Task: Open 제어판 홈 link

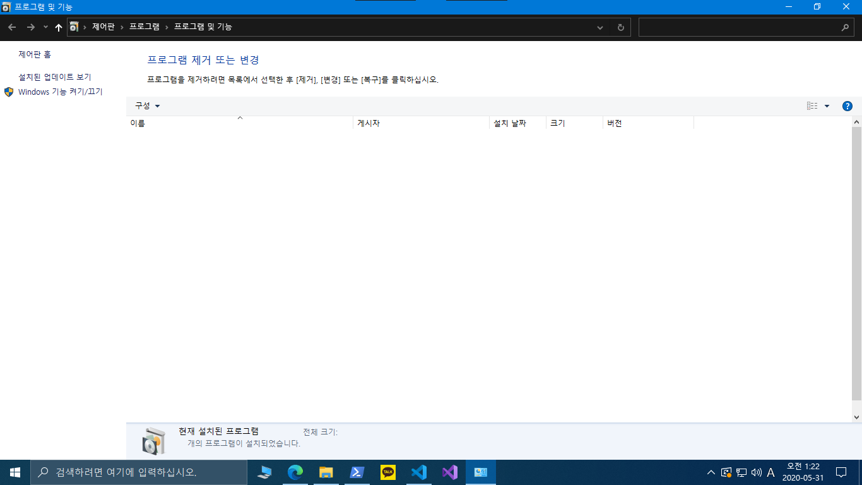Action: [x=35, y=55]
